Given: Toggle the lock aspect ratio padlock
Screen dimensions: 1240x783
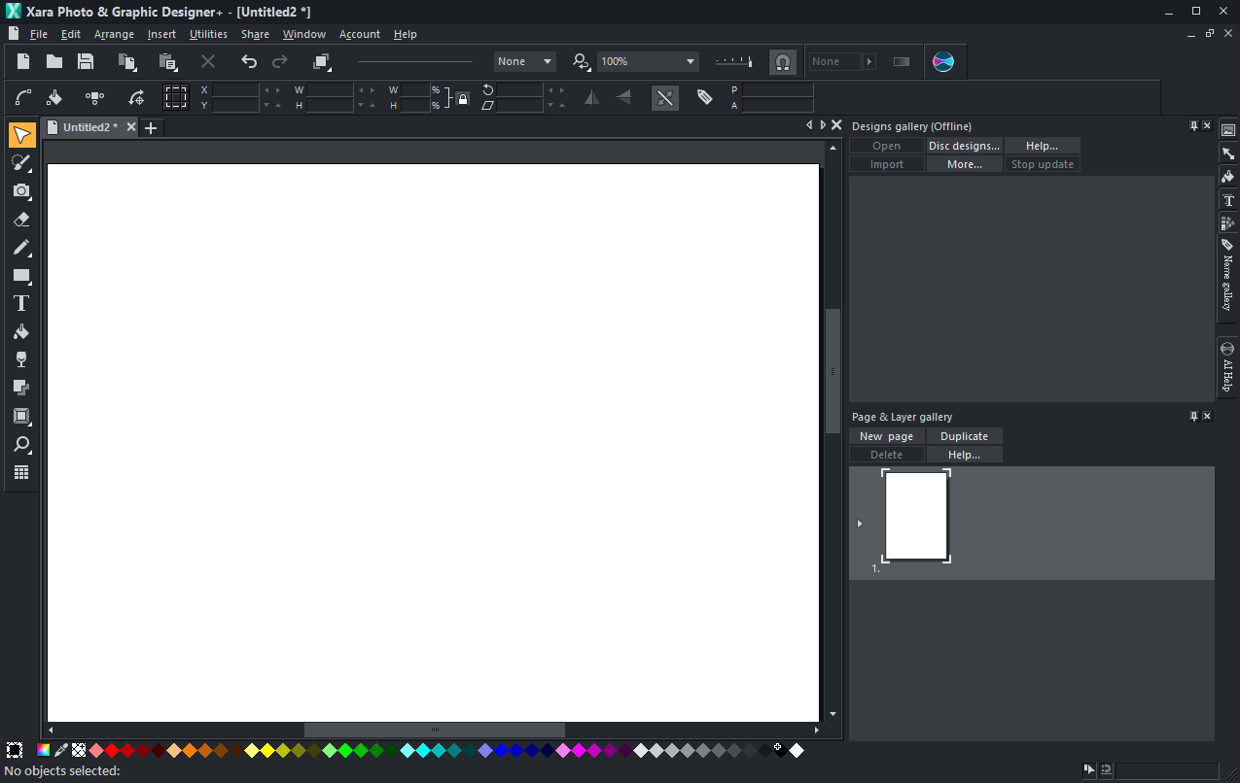Looking at the screenshot, I should click(x=463, y=98).
